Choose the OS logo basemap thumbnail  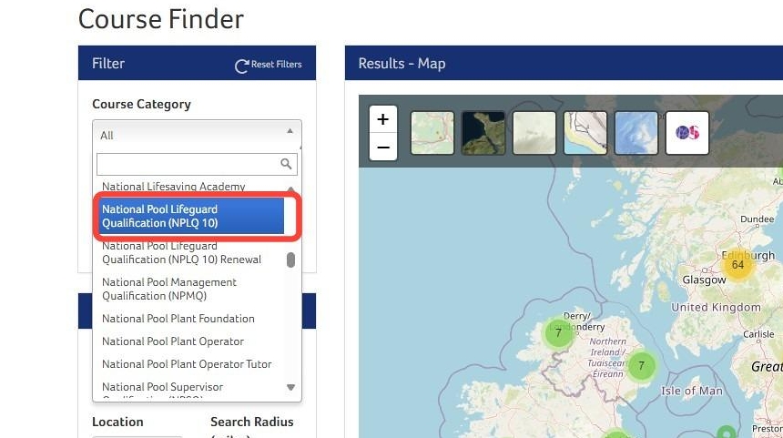pyautogui.click(x=687, y=133)
